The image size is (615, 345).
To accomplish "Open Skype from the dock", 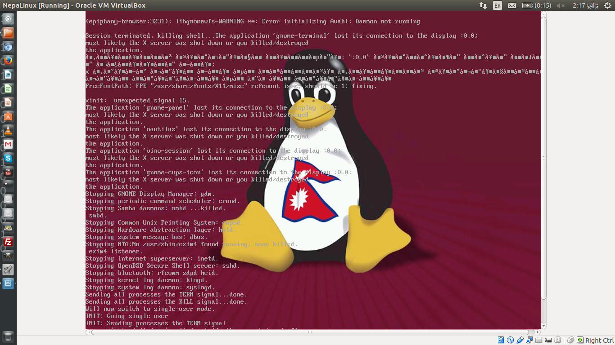I will click(x=8, y=158).
